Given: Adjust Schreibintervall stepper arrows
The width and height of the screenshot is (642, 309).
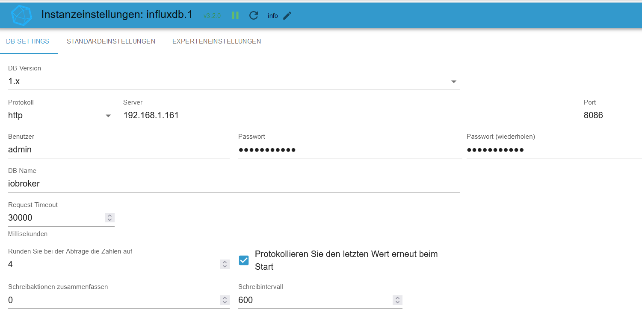Looking at the screenshot, I should pyautogui.click(x=398, y=300).
